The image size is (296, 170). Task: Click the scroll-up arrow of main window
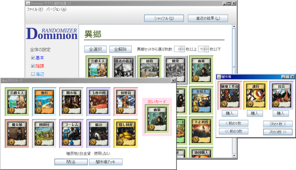pyautogui.click(x=234, y=26)
